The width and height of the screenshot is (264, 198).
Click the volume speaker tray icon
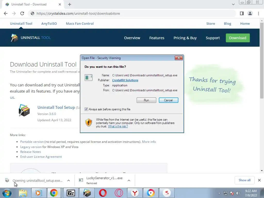coord(238,193)
